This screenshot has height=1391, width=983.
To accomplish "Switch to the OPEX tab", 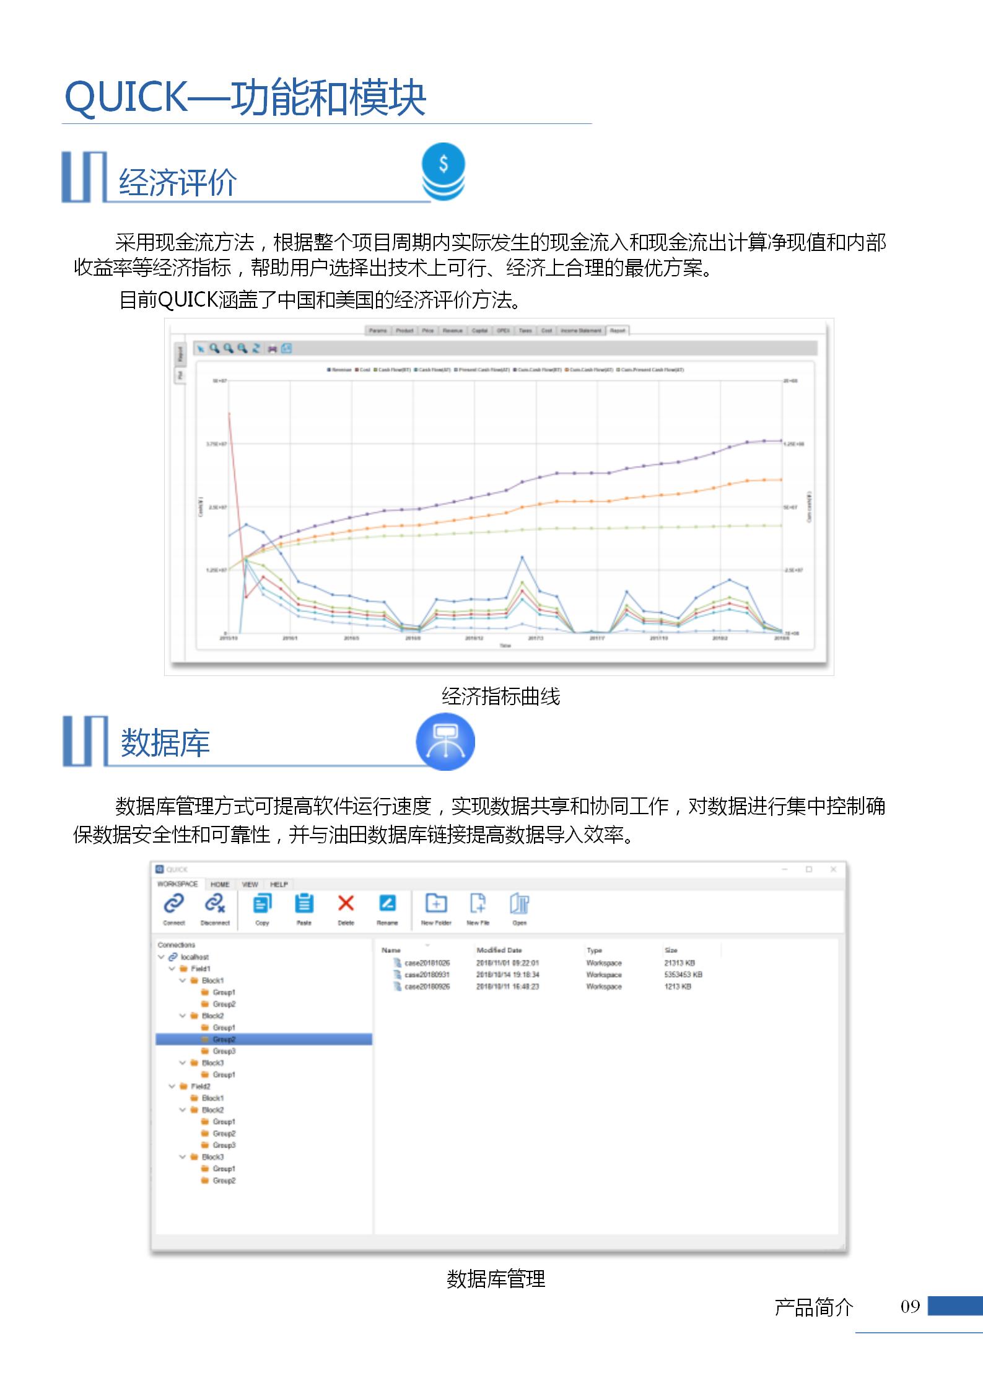I will point(504,331).
